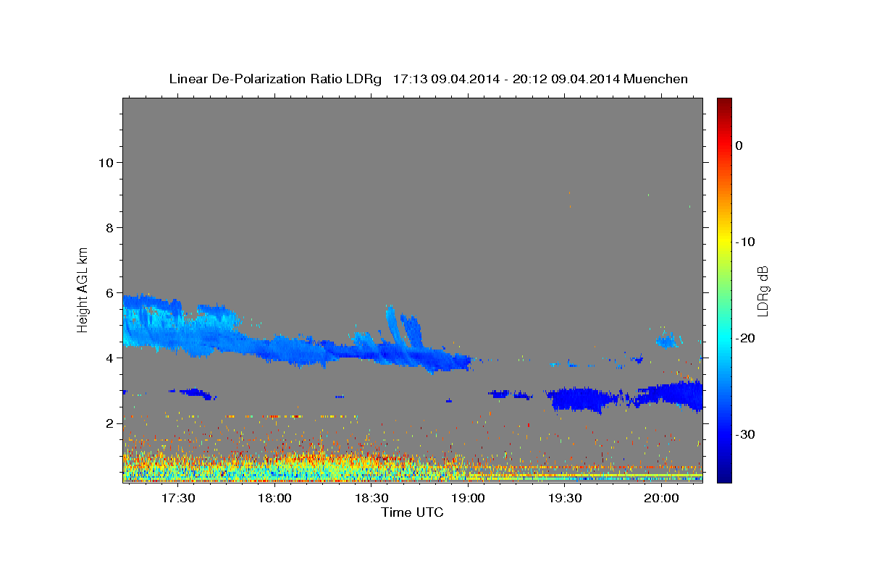Click the 18:00 time tick label
Screen dimensions: 869x579
pyautogui.click(x=274, y=498)
